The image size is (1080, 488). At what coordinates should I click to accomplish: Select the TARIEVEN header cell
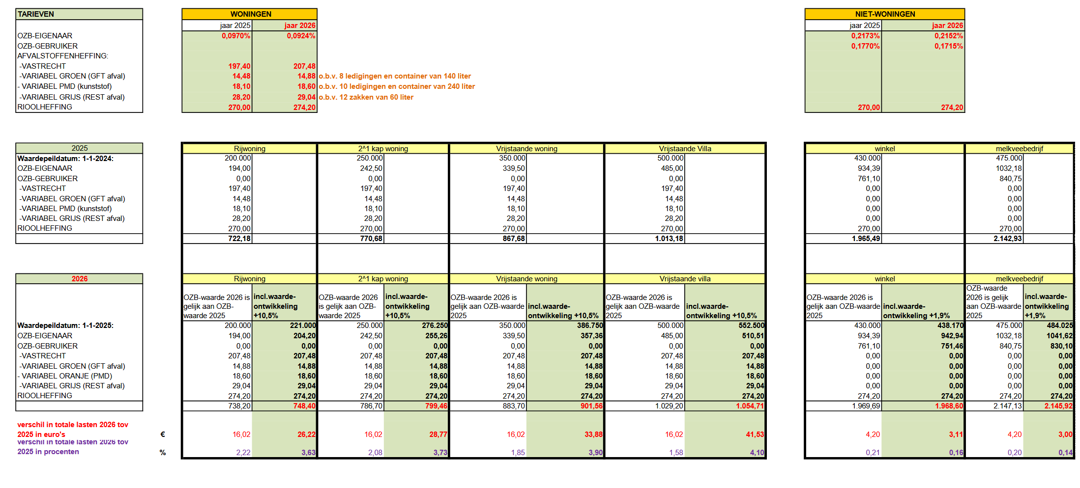[79, 14]
